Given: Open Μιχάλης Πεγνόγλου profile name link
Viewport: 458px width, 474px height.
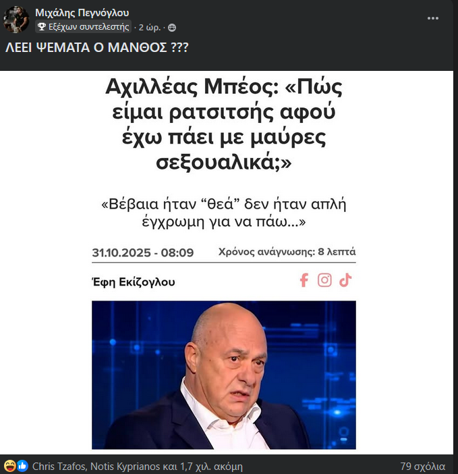Looking at the screenshot, I should (82, 13).
